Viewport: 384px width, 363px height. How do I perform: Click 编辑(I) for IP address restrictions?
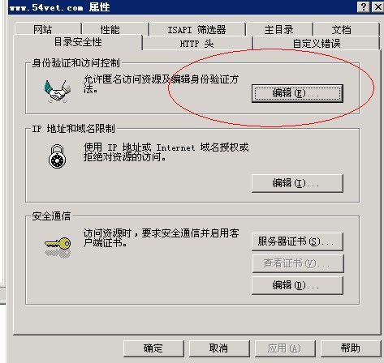[x=297, y=183]
